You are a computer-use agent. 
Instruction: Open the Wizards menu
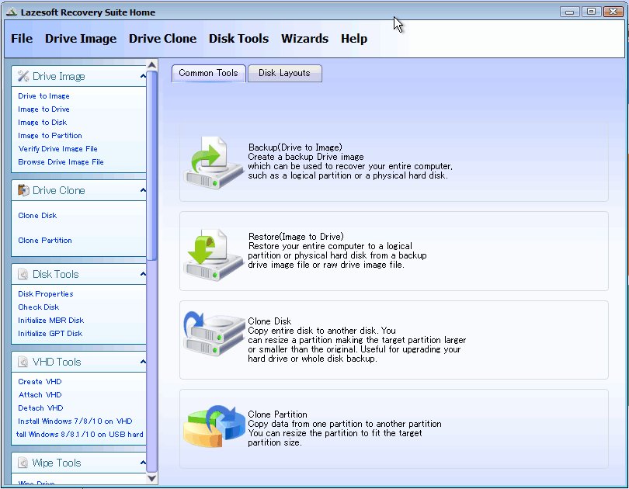305,39
